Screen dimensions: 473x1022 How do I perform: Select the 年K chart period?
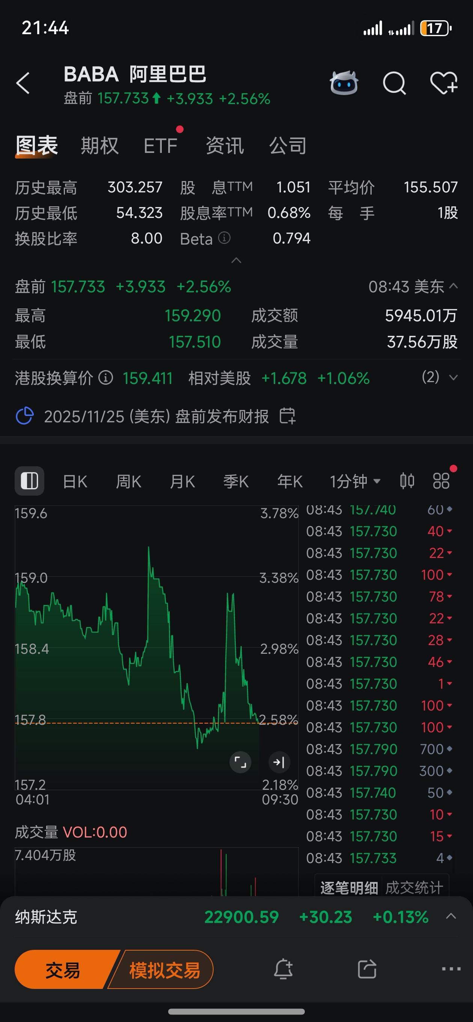[x=290, y=481]
